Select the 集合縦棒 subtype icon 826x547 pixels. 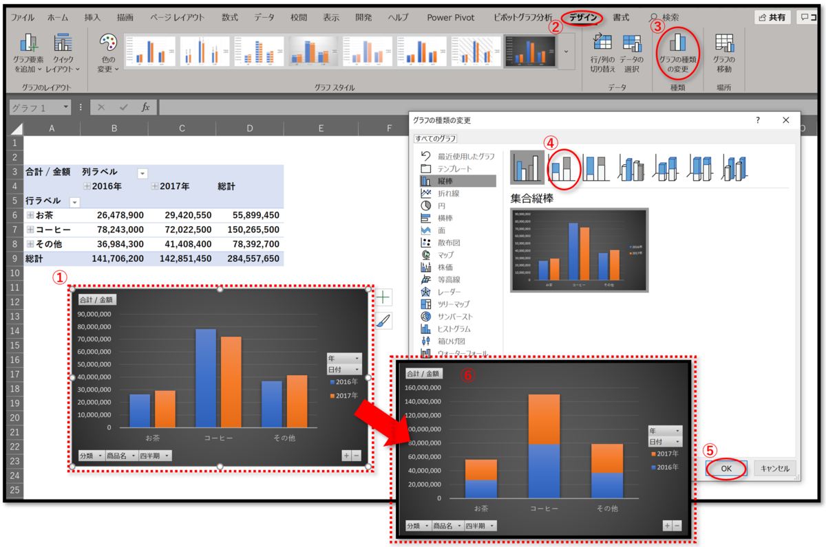tap(527, 168)
